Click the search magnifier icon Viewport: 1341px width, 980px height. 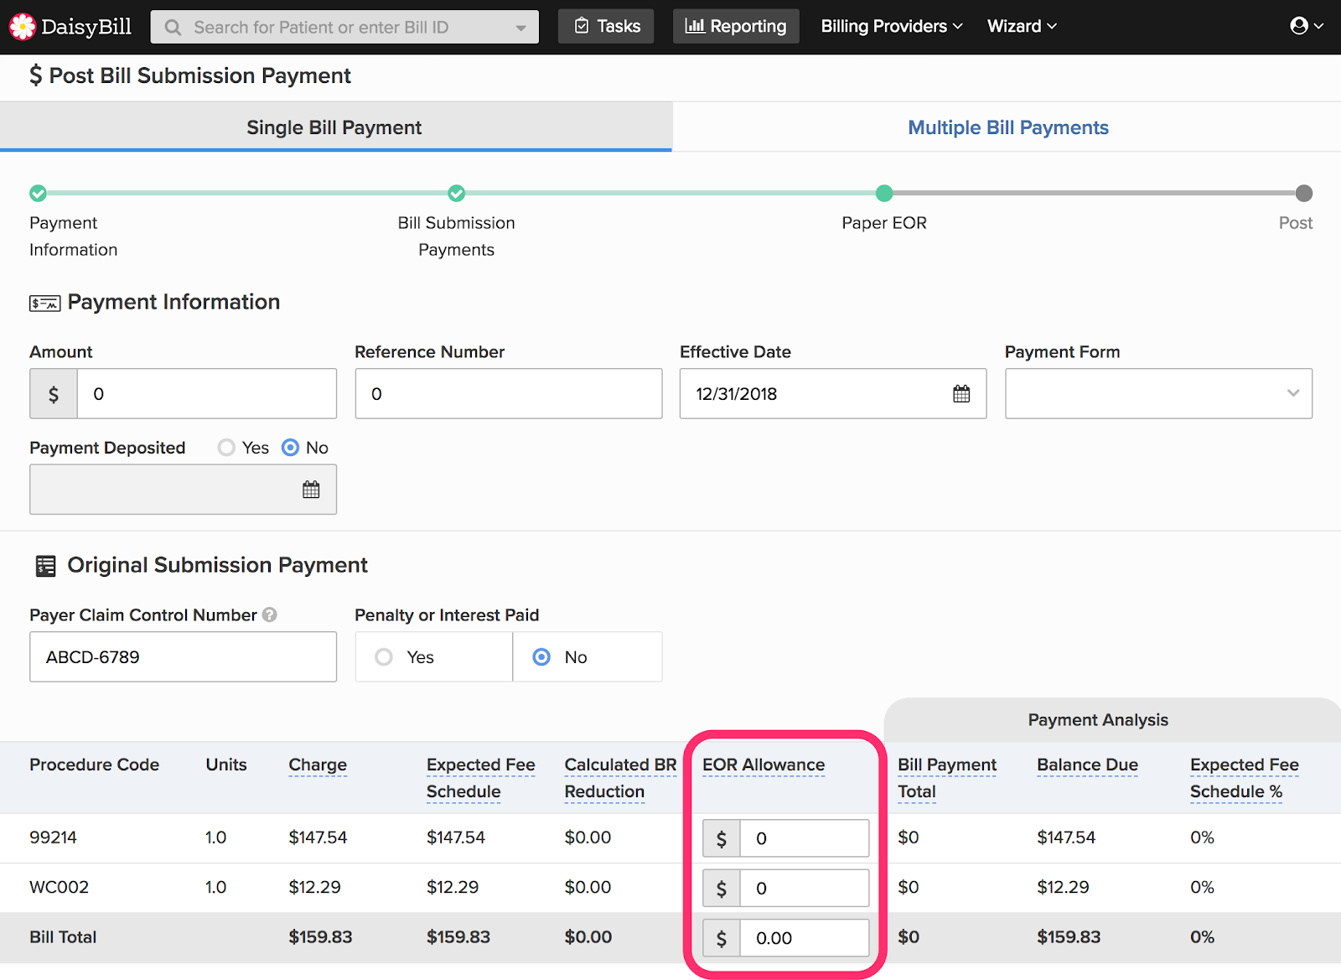(x=173, y=28)
